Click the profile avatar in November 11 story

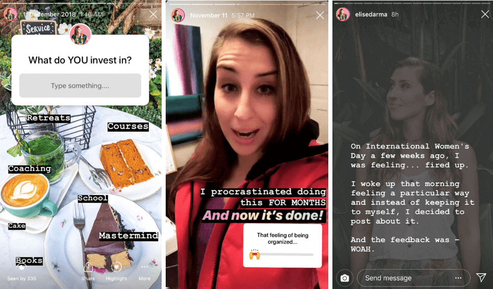click(x=177, y=15)
